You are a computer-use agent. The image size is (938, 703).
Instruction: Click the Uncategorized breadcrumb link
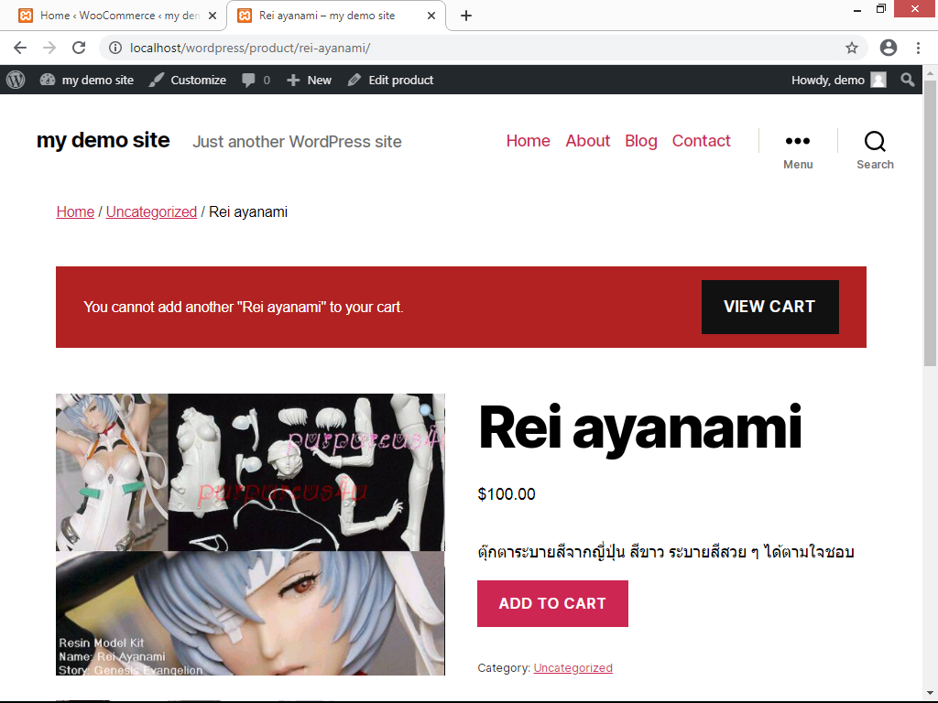[151, 212]
